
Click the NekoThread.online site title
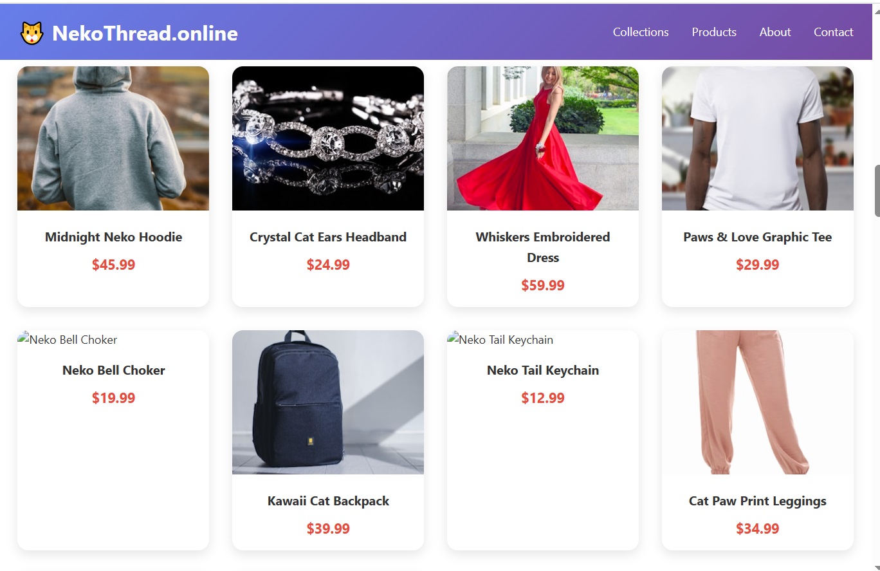145,33
